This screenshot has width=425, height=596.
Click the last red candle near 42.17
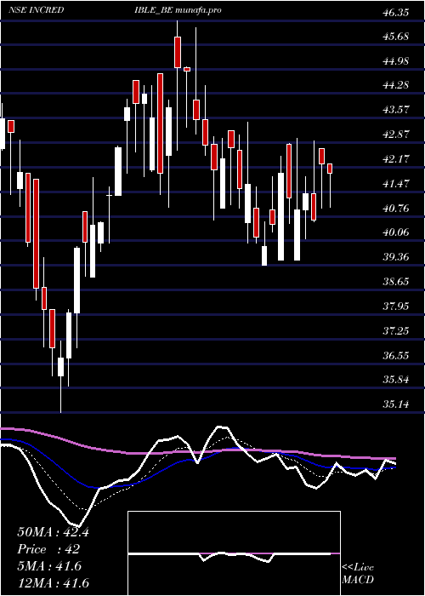pyautogui.click(x=330, y=169)
